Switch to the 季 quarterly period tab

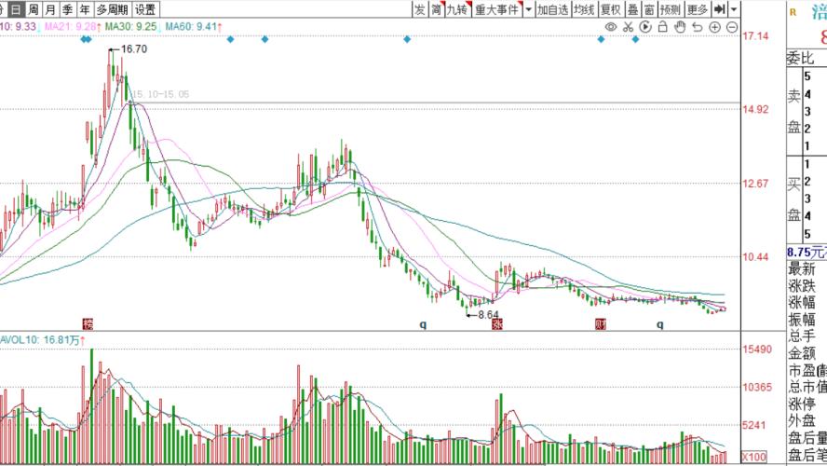[67, 9]
